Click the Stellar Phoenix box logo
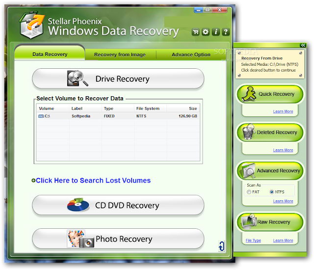This screenshot has width=314, height=270. pos(32,25)
